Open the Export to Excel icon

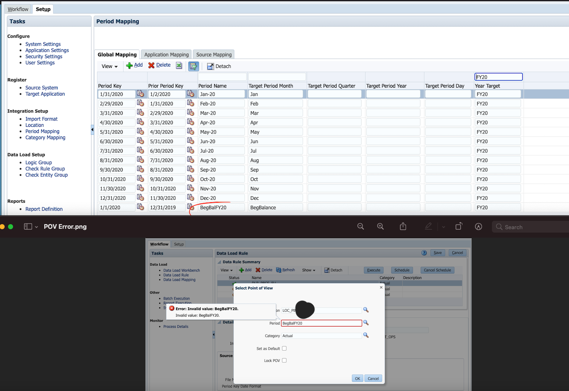[179, 66]
